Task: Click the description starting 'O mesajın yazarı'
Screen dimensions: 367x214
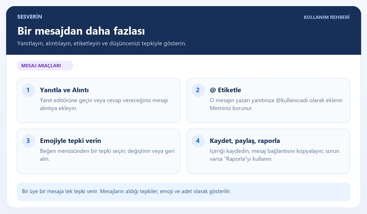Action: [x=277, y=104]
